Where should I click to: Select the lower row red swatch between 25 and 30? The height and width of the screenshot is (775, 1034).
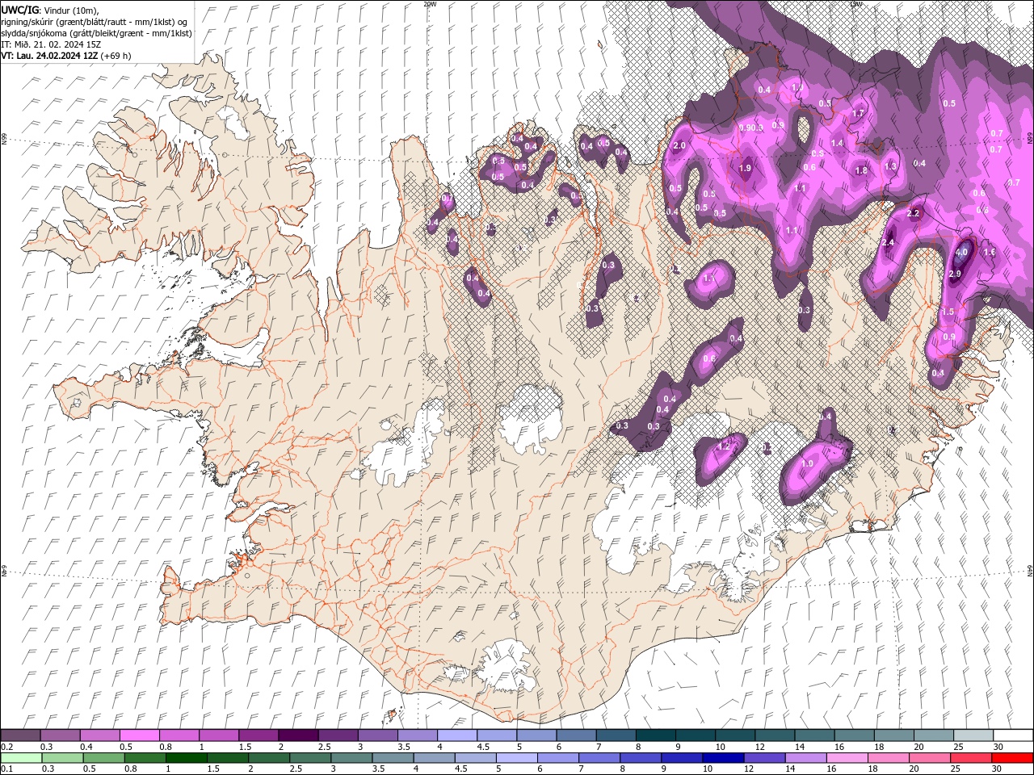click(969, 758)
